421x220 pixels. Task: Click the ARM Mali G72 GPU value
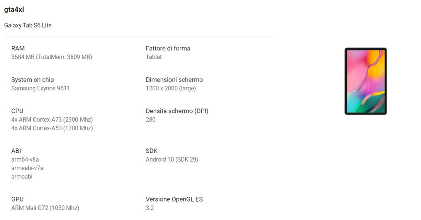(x=45, y=208)
